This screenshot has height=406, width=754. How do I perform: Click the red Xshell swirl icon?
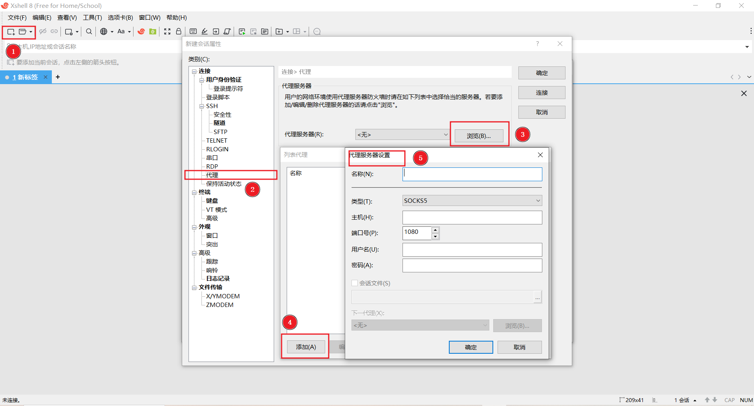(x=141, y=31)
